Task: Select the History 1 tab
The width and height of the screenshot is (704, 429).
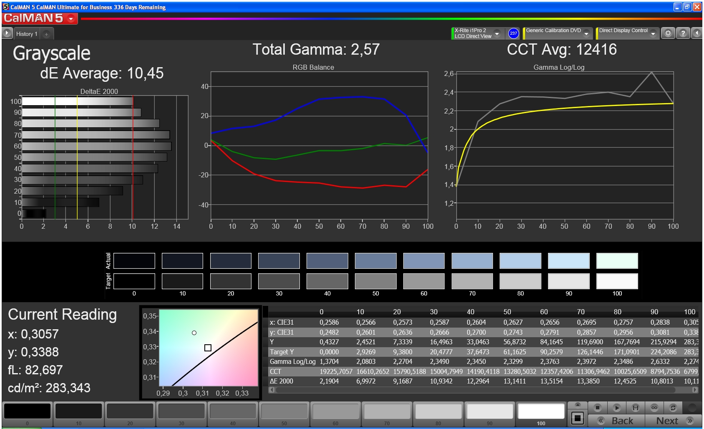Action: tap(27, 34)
